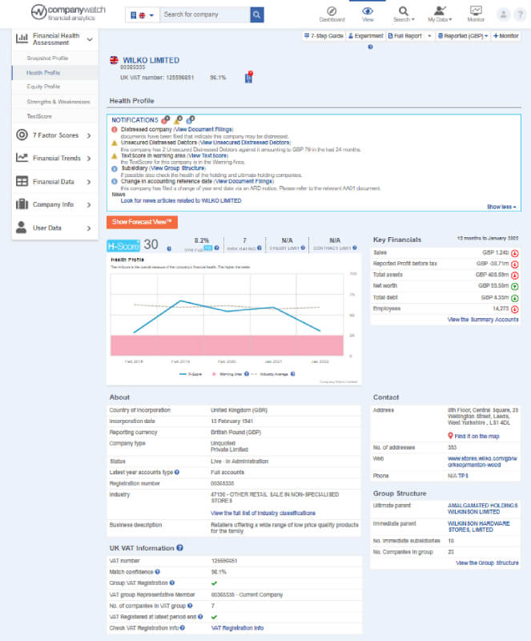Open the View Text Score link
Viewport: 531px width, 641px height.
coord(207,155)
